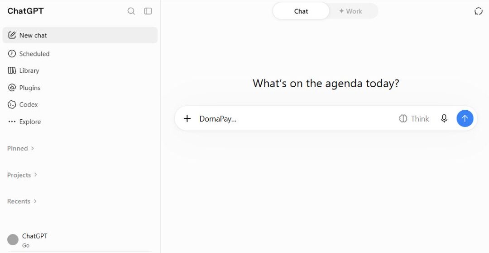This screenshot has height=253, width=489.
Task: Click the ChatGPT logo text
Action: (25, 11)
